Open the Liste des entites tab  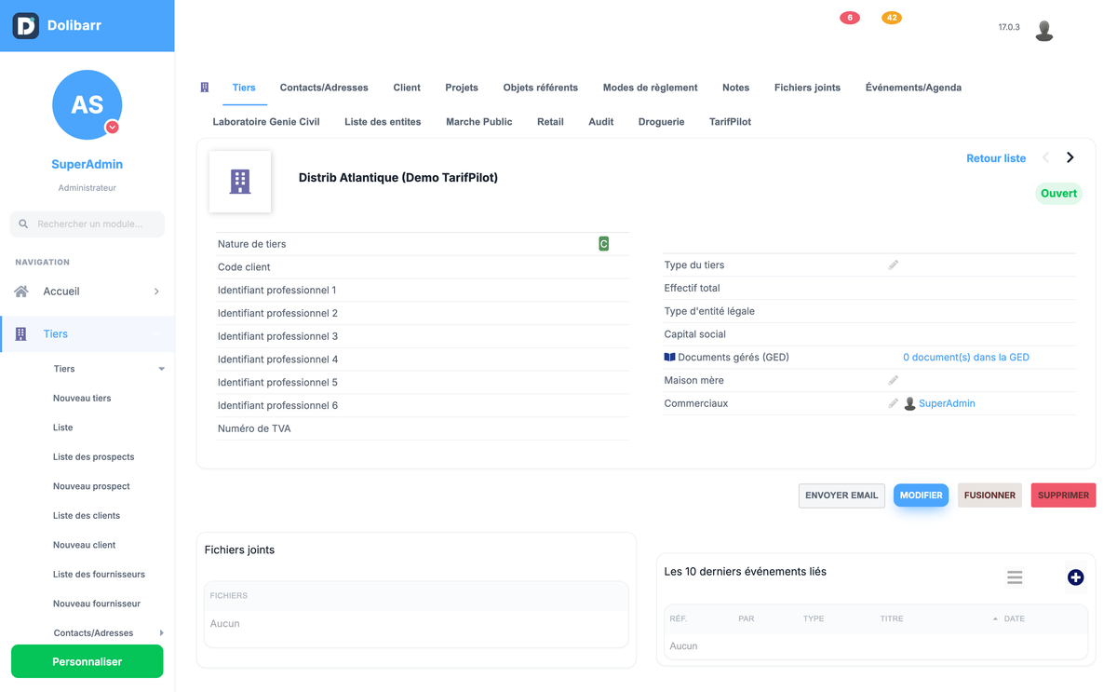[383, 122]
